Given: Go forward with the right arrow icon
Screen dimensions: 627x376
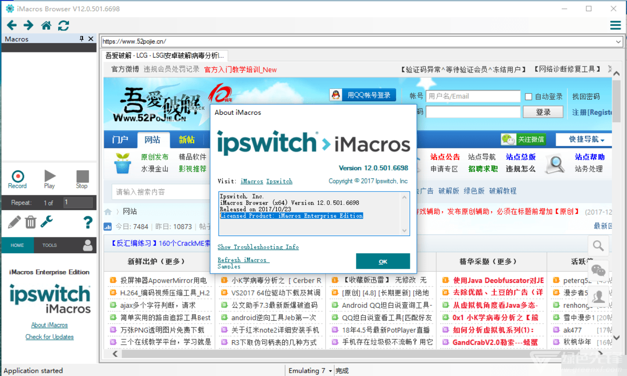Looking at the screenshot, I should click(x=29, y=25).
